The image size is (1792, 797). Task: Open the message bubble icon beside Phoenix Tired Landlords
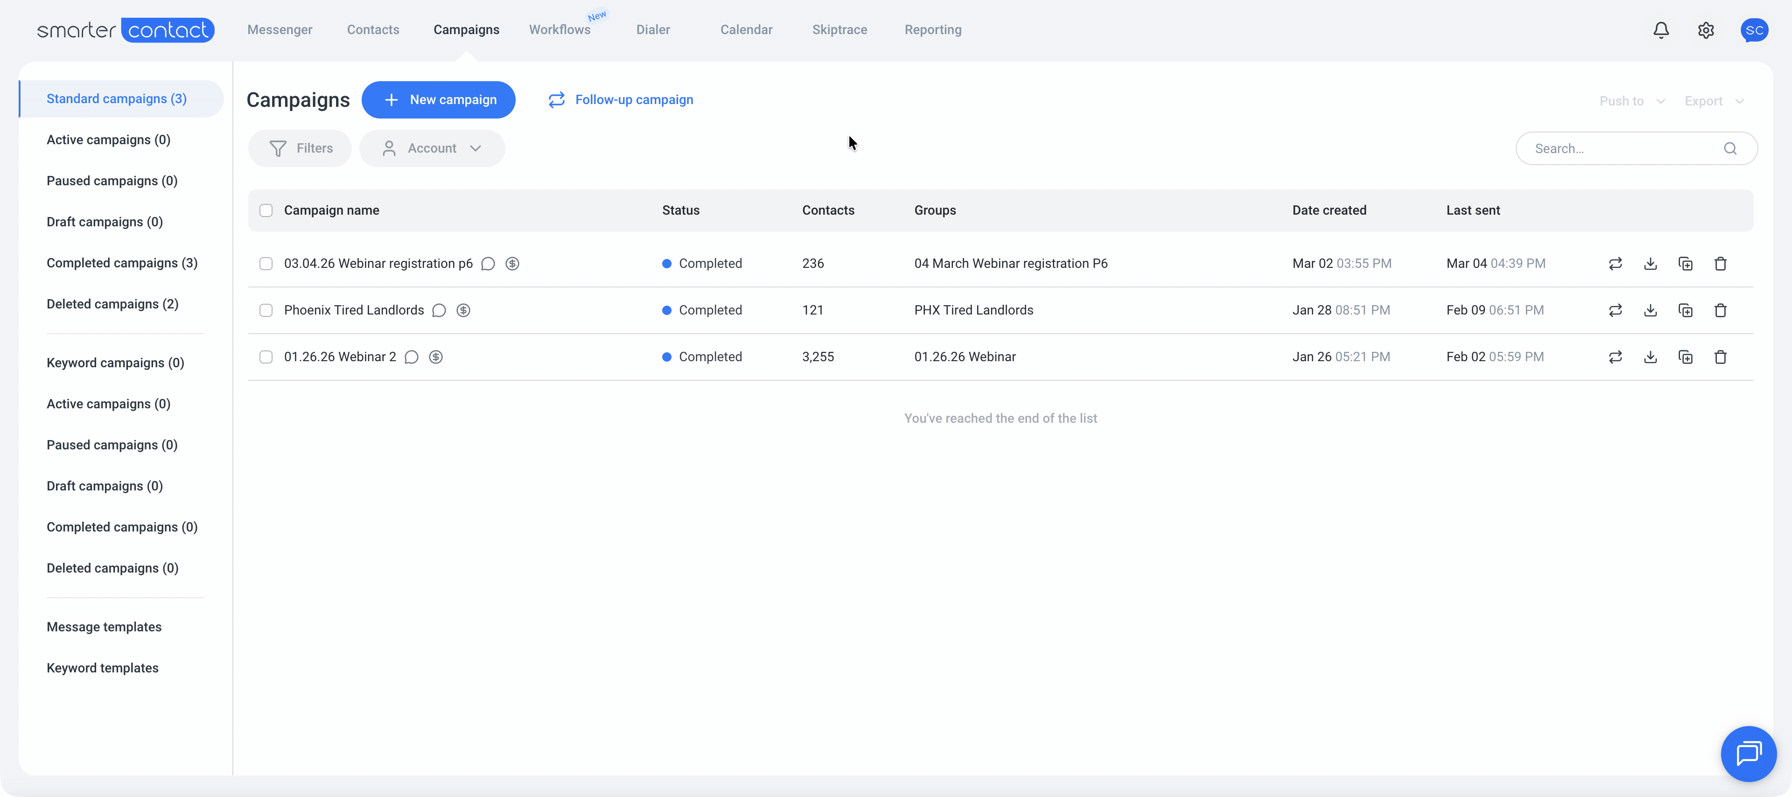(x=439, y=310)
